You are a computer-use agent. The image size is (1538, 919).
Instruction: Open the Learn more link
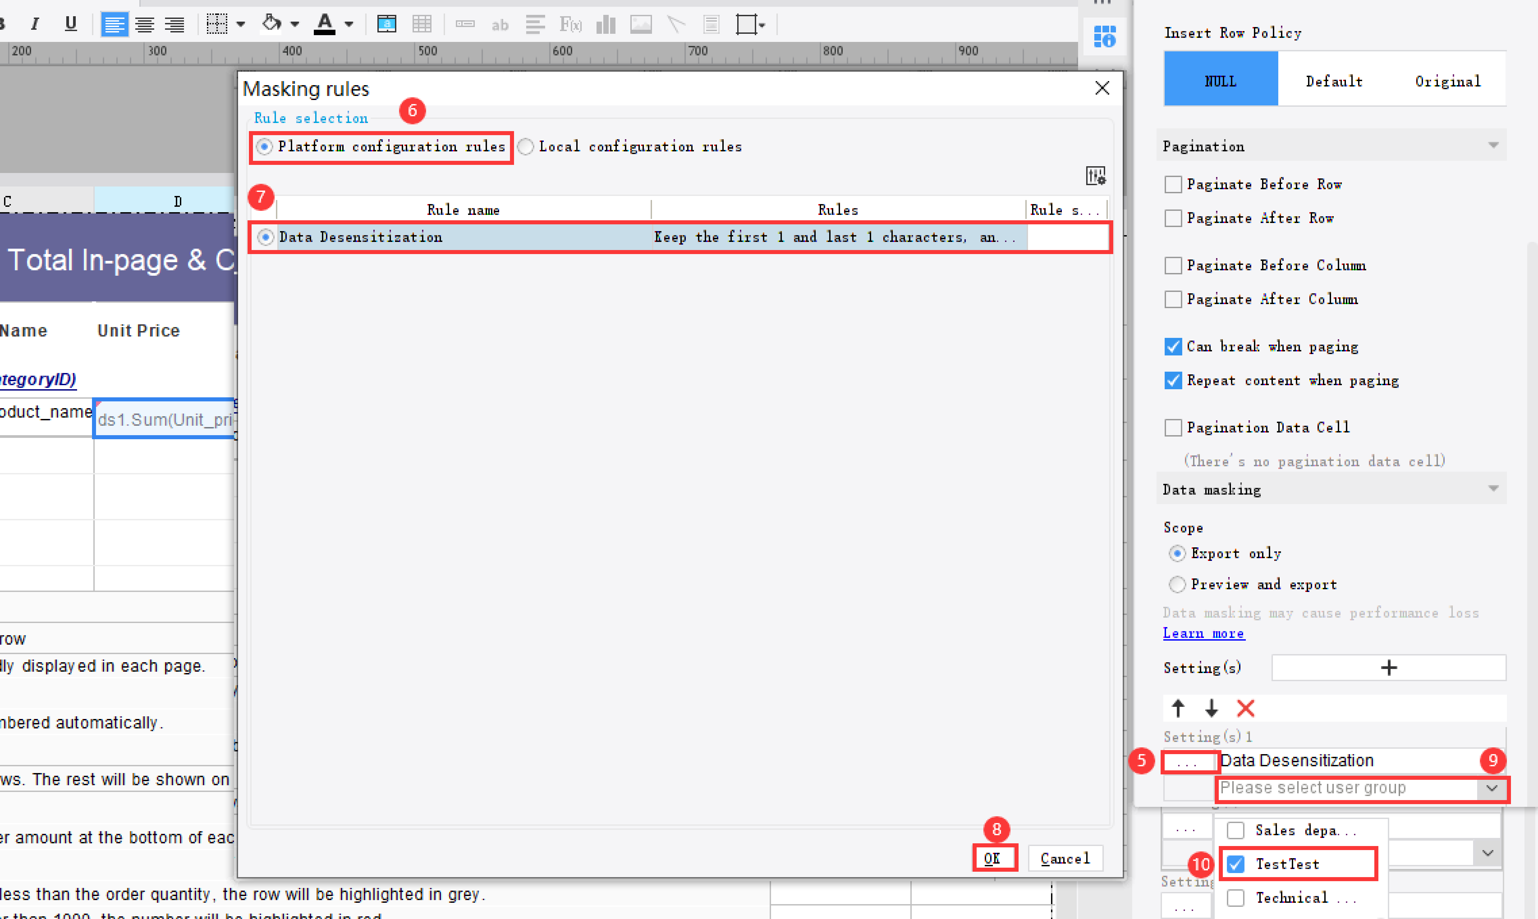tap(1204, 633)
